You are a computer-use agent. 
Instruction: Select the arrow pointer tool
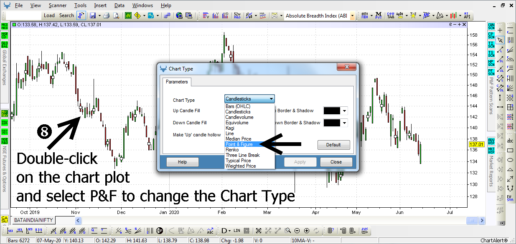click(x=500, y=40)
